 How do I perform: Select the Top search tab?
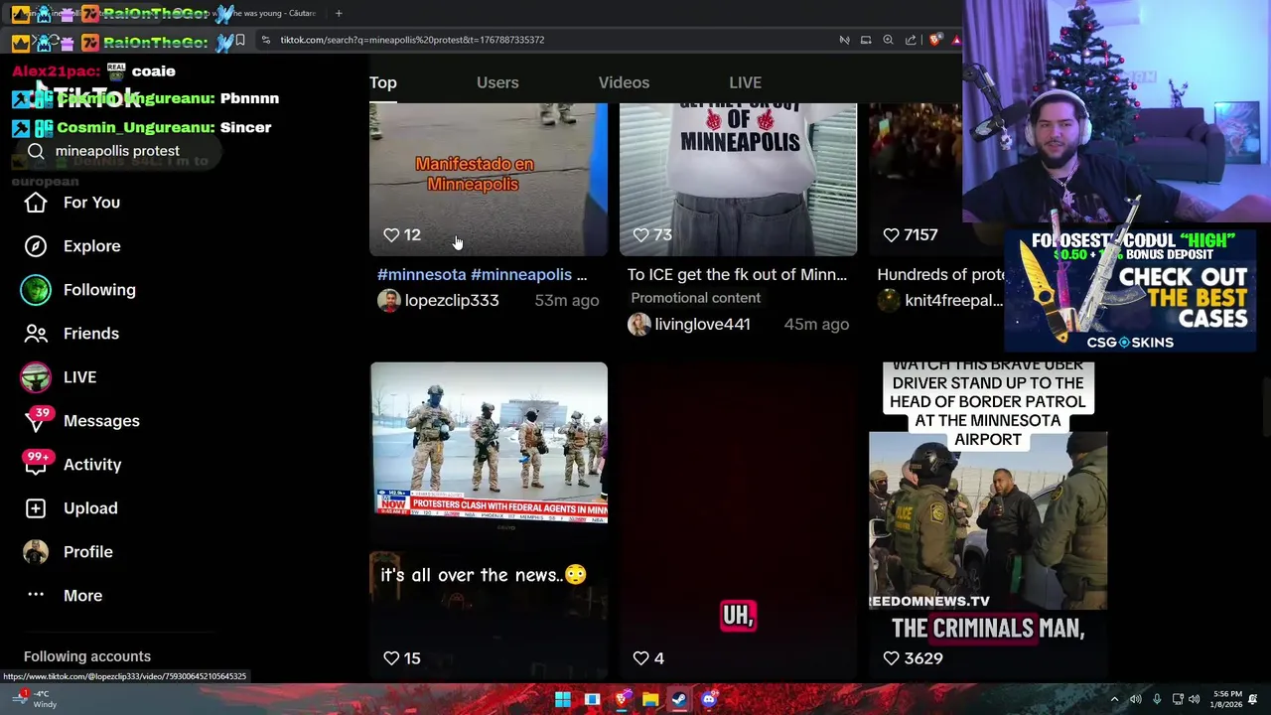tap(383, 82)
